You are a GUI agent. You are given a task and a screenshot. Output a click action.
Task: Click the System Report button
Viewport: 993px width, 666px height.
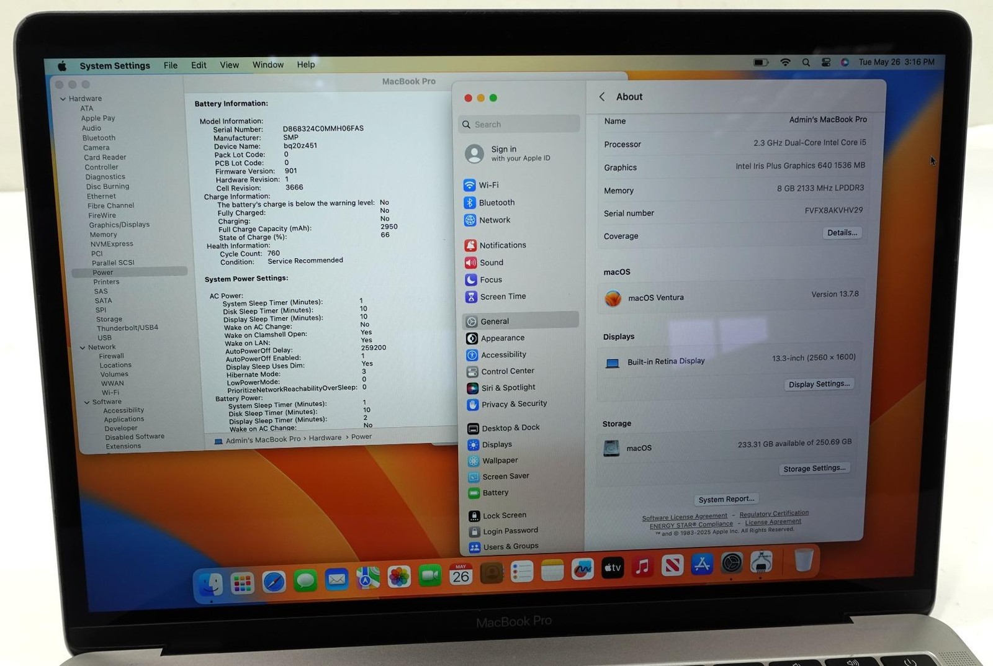pyautogui.click(x=726, y=499)
